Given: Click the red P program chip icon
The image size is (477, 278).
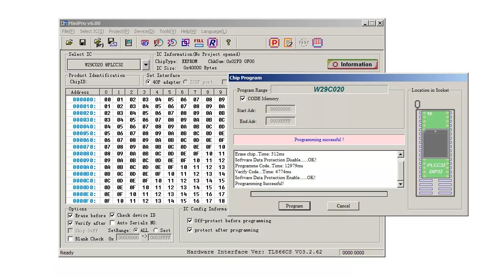Looking at the screenshot, I should [274, 43].
